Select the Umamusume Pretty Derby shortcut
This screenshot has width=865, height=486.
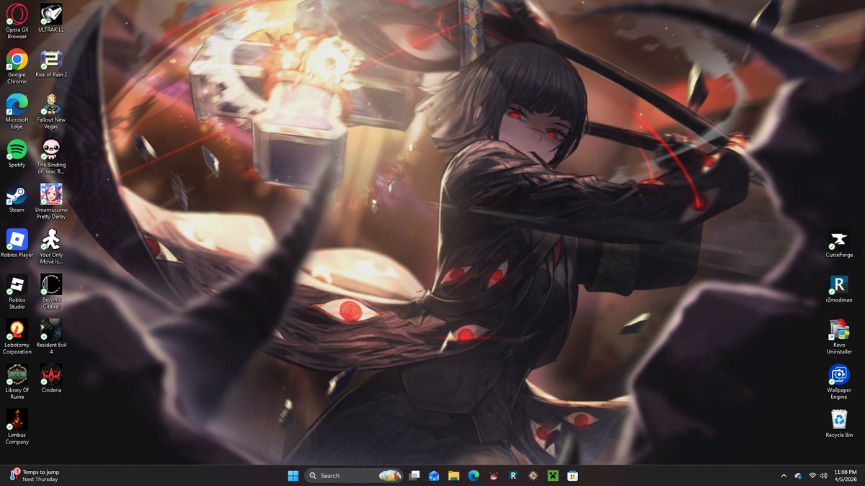pyautogui.click(x=51, y=202)
